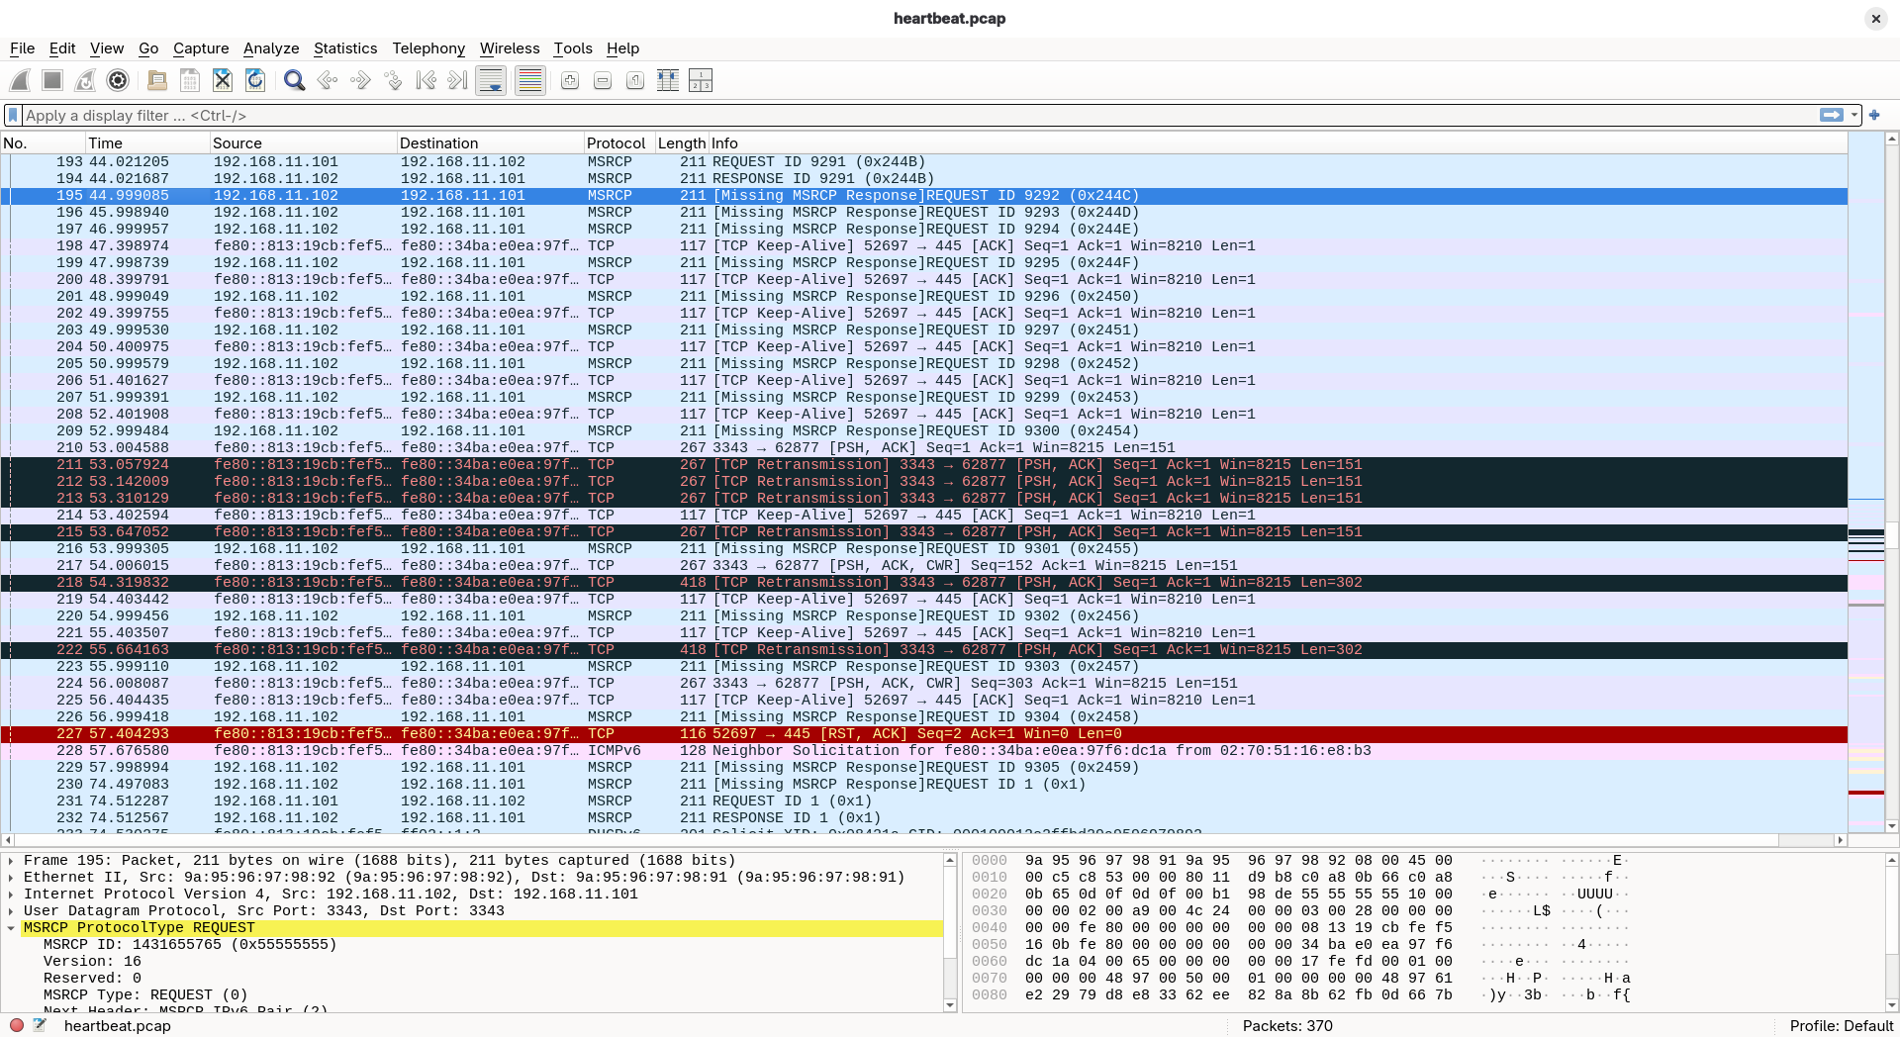Click the Find a packet magnifier icon

tap(294, 81)
